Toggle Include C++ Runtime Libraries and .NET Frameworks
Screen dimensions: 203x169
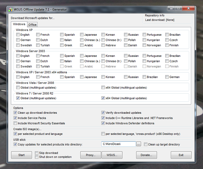[103, 118]
